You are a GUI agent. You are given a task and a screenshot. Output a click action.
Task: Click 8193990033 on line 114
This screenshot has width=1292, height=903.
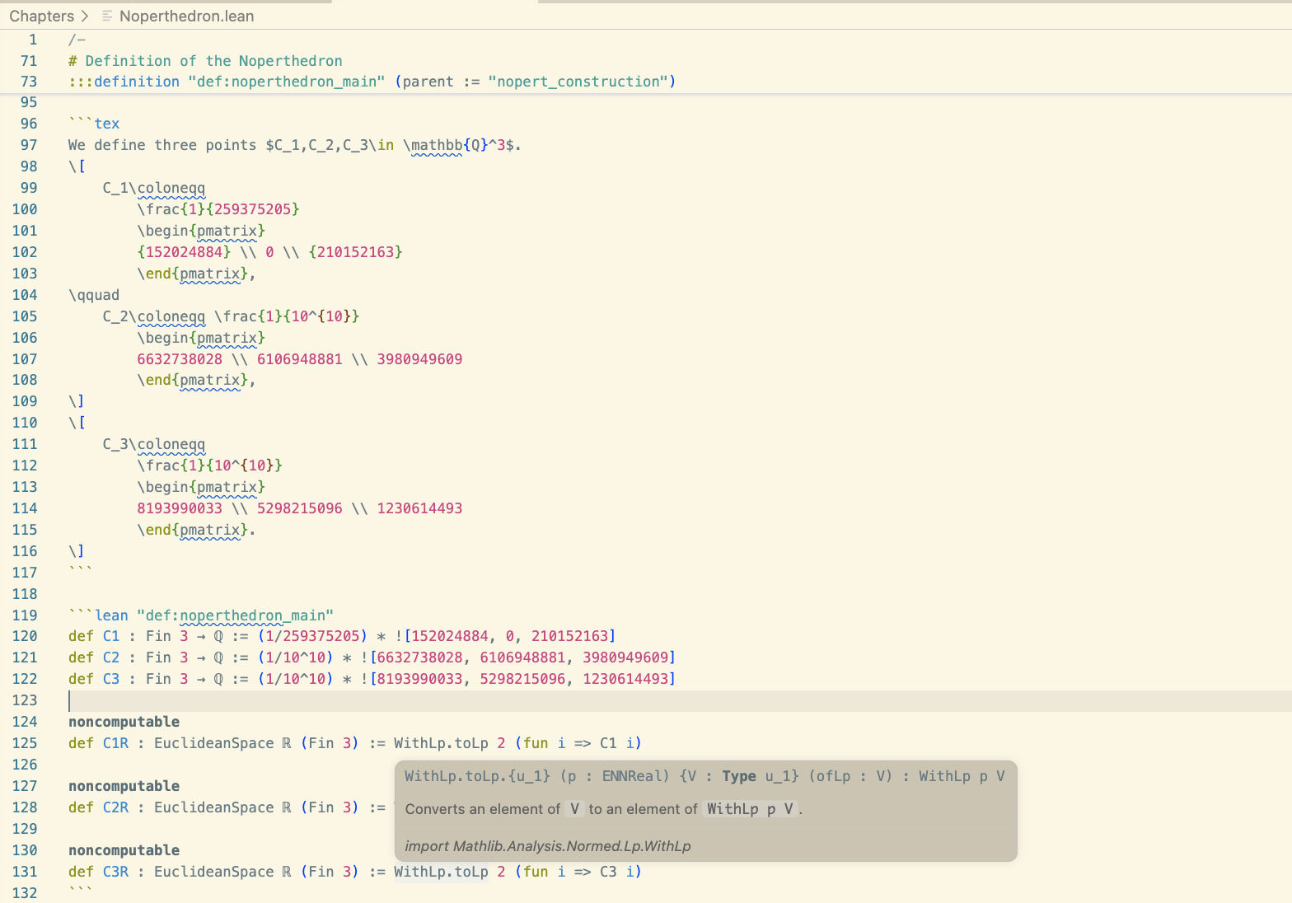point(180,508)
